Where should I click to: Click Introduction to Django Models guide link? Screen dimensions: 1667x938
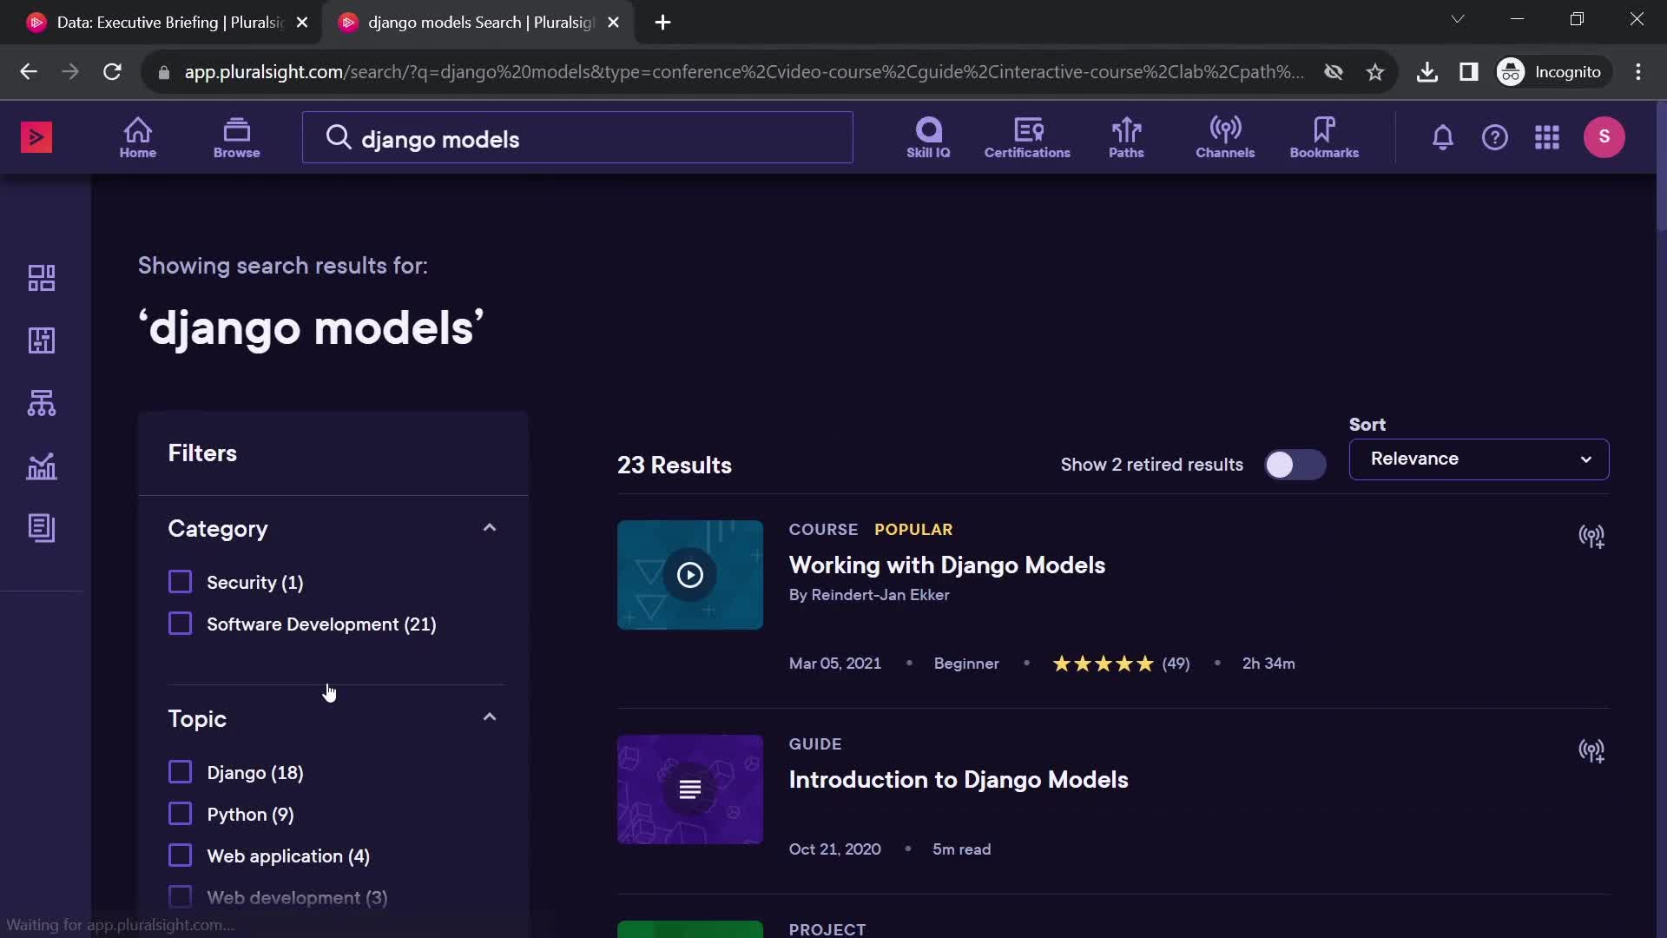(x=959, y=779)
